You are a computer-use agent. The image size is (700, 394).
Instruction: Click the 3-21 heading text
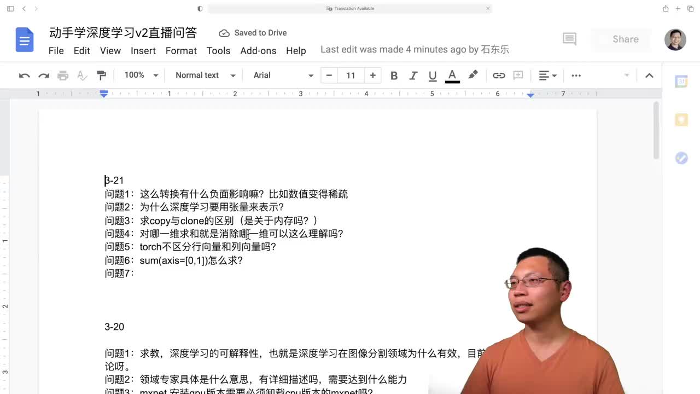tap(114, 181)
